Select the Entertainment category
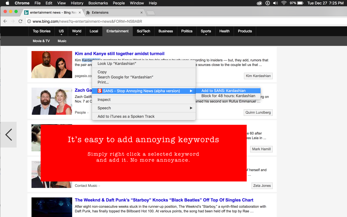 pyautogui.click(x=117, y=31)
